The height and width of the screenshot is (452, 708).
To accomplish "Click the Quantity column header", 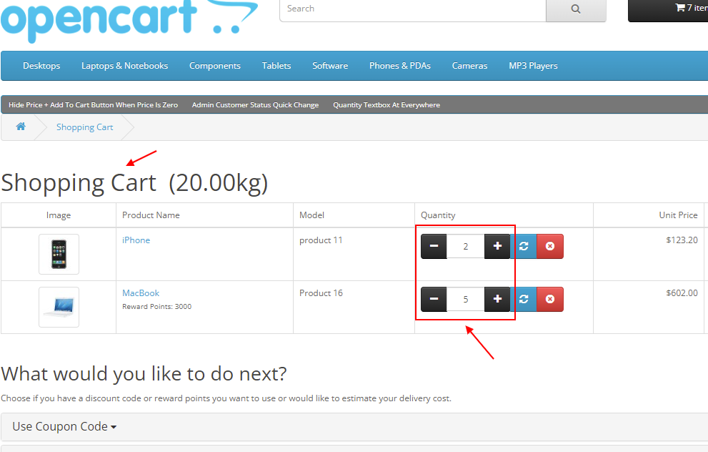I will pyautogui.click(x=438, y=215).
